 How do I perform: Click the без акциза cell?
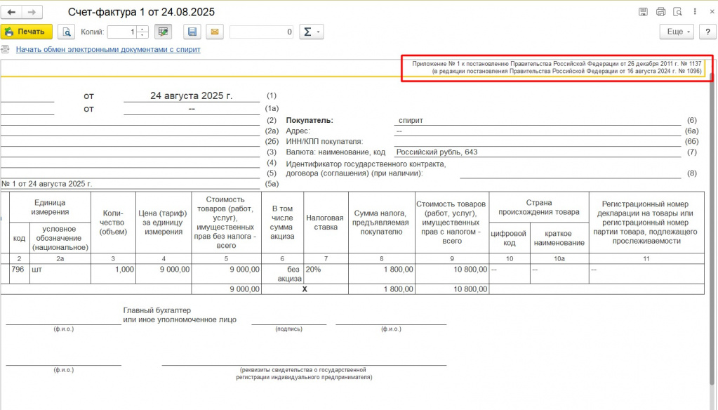283,274
